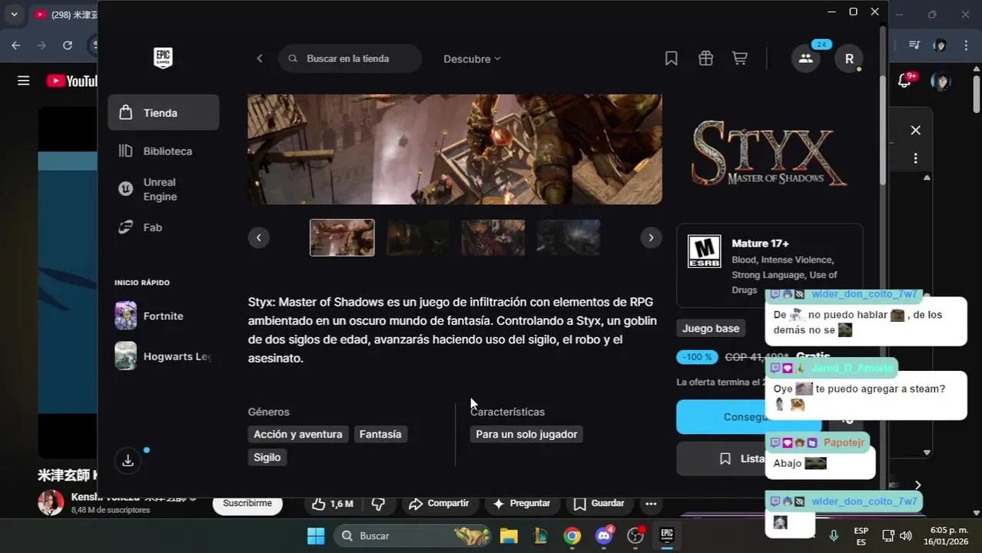The height and width of the screenshot is (553, 982).
Task: Open more actions ellipsis under YouTube video
Action: (651, 504)
